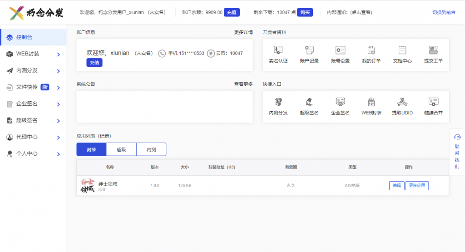
Task: Click 充值 button beside 账户余额
Action: click(x=232, y=12)
